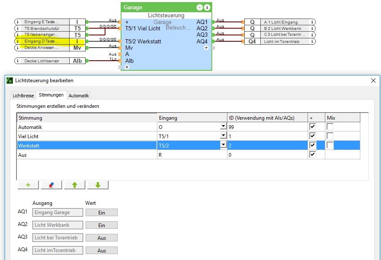This screenshot has width=381, height=260.
Task: Expand the Eingang dropdown for Viel Licht
Action: 223,136
